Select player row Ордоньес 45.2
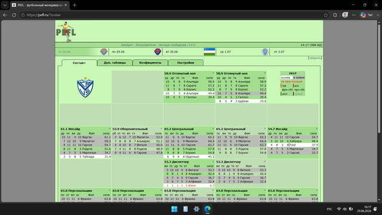 pyautogui.click(x=189, y=156)
